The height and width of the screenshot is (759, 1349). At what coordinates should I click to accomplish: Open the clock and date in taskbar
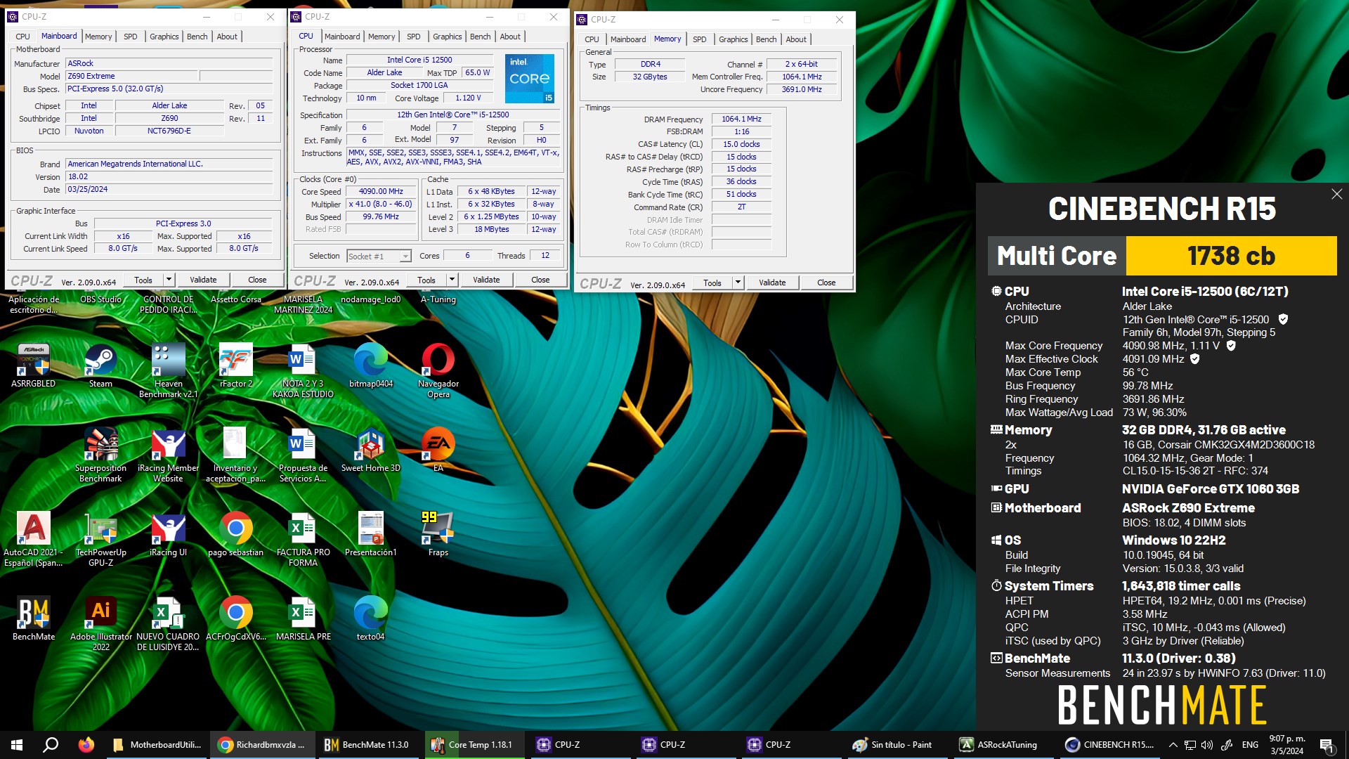click(x=1286, y=745)
